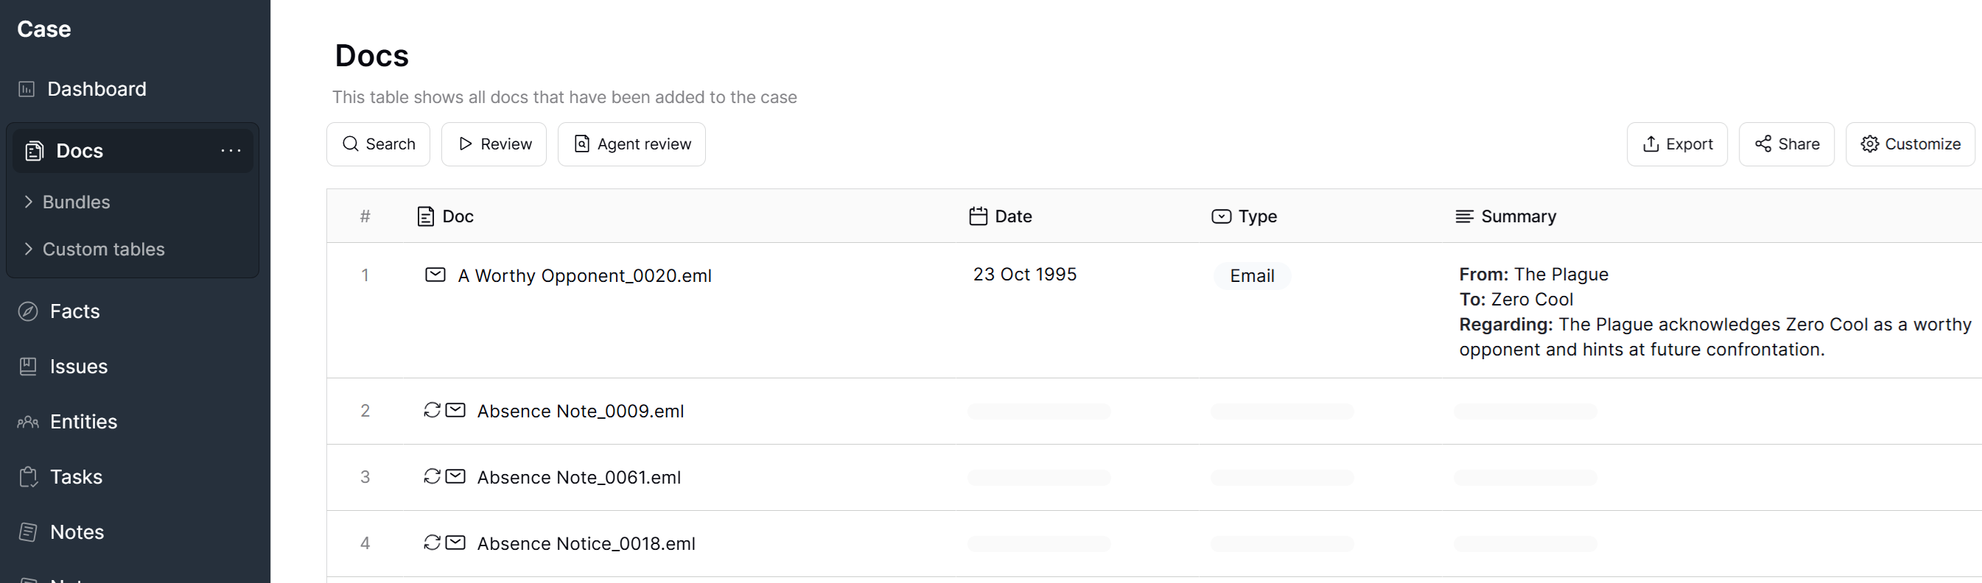Screen dimensions: 1982x583
Task: Start Review of documents
Action: click(x=493, y=144)
